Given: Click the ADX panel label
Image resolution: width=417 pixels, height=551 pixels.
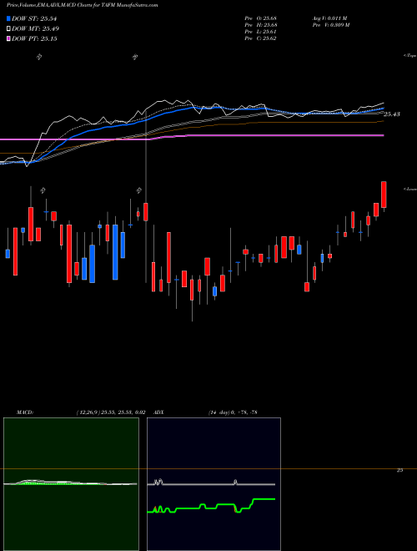Looking at the screenshot, I should [x=158, y=412].
